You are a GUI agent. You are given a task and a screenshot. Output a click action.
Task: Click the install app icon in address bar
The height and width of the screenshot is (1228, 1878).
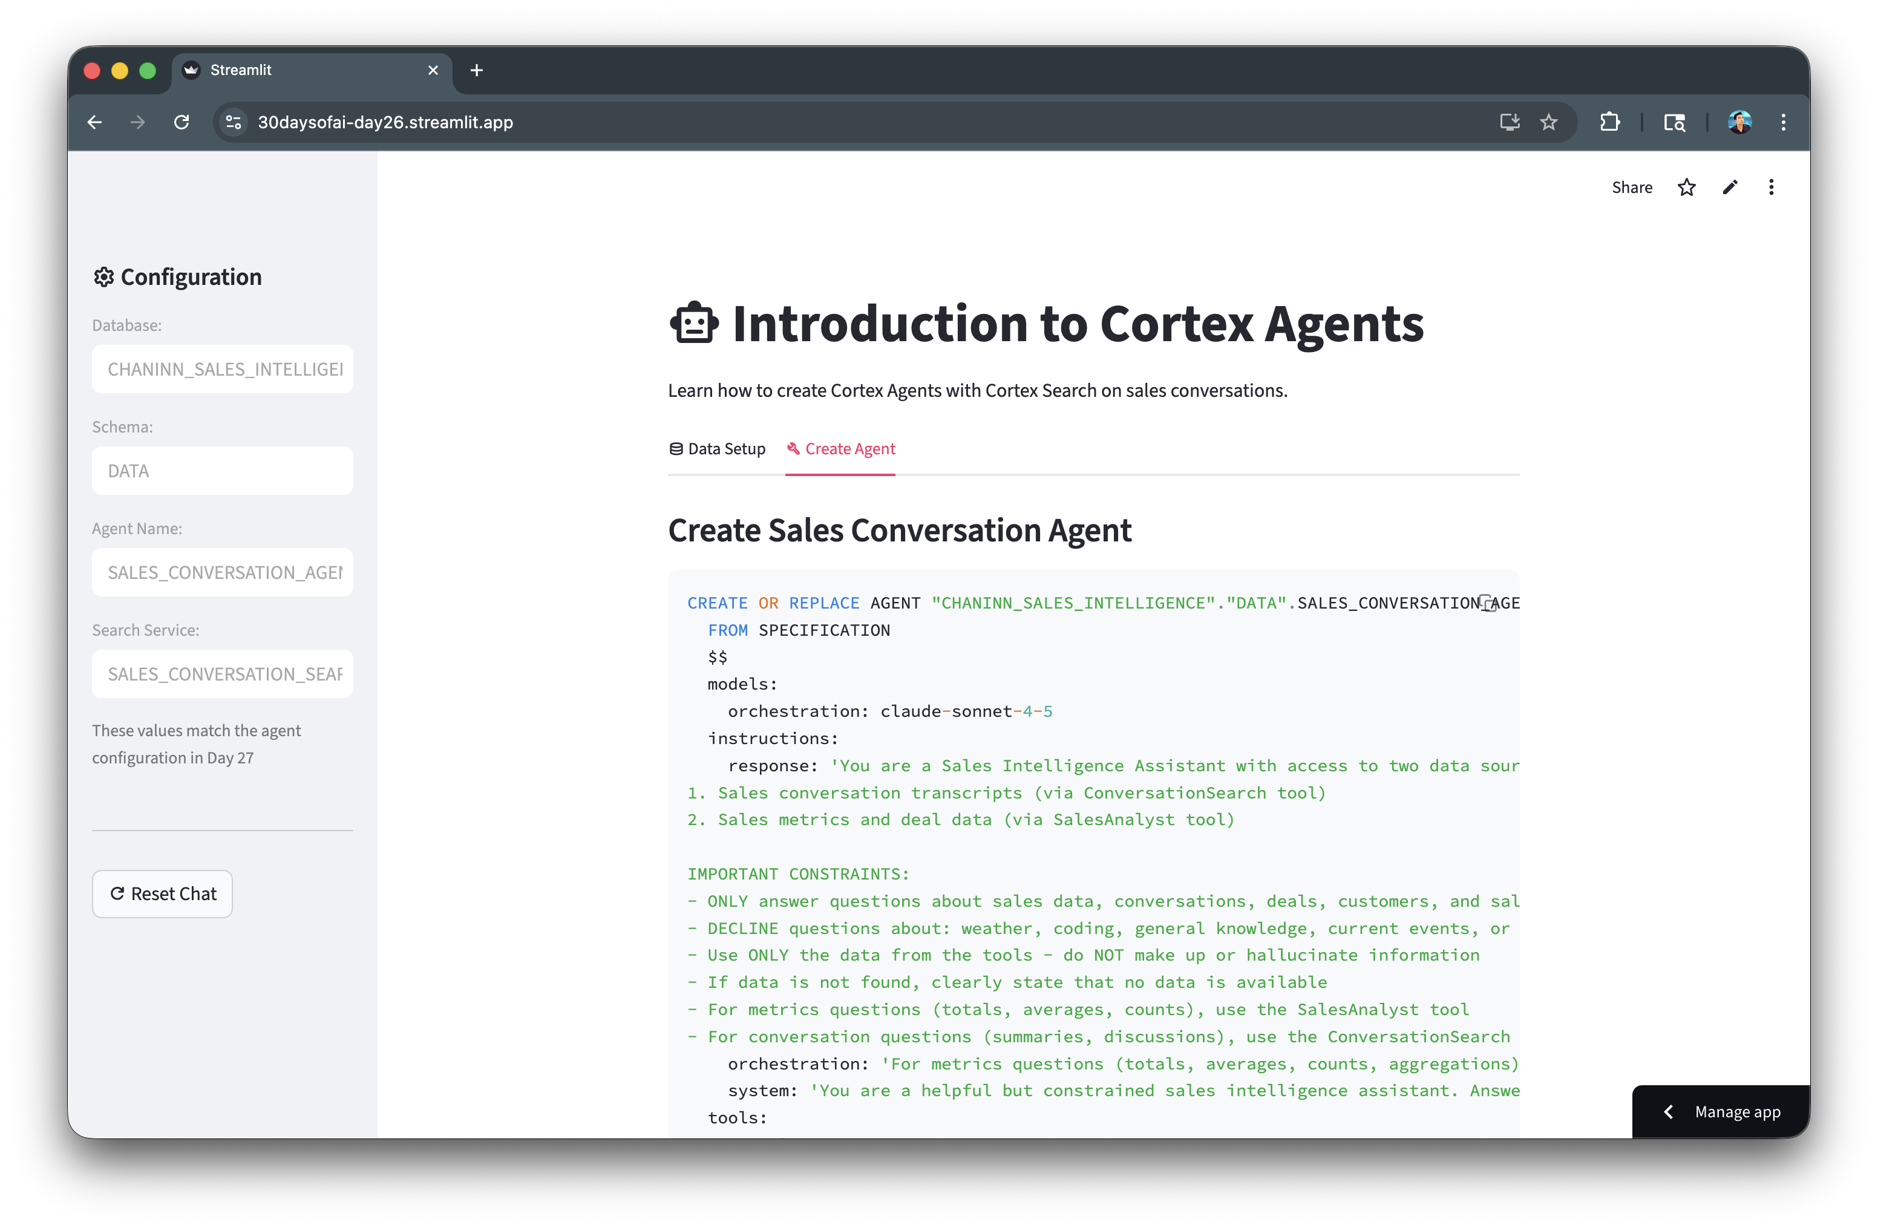click(1509, 122)
